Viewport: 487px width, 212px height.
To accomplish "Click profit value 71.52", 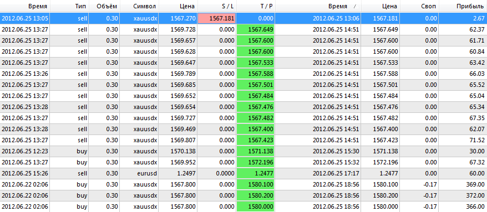I will [x=478, y=140].
